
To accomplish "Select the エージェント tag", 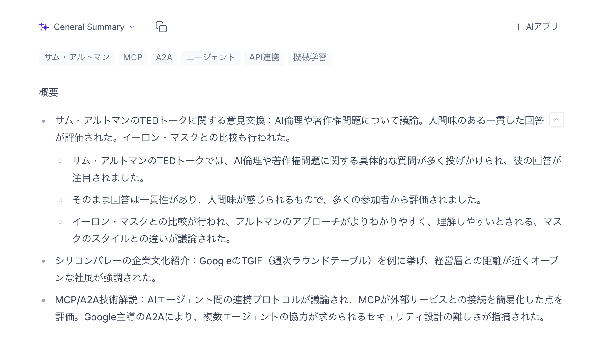I will tap(211, 58).
